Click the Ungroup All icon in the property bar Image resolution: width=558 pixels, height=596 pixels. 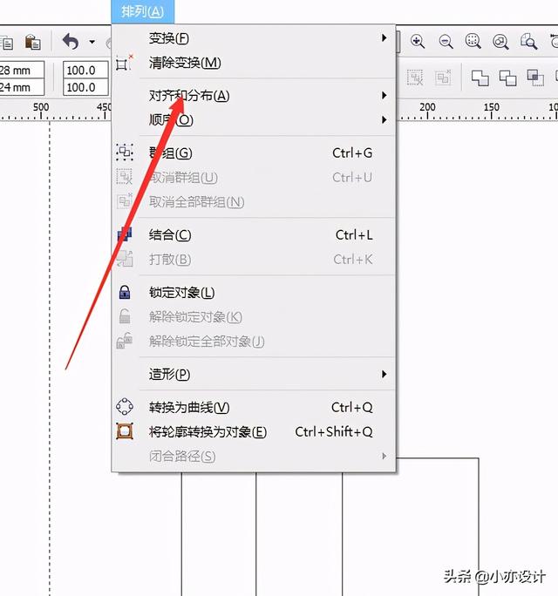(x=443, y=78)
